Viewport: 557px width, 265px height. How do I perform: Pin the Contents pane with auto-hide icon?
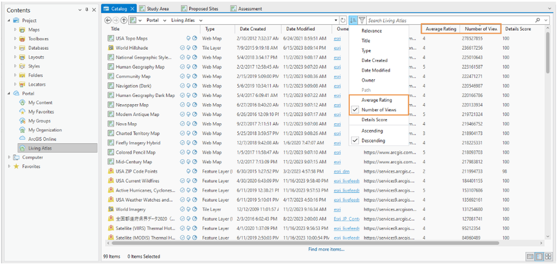point(87,10)
